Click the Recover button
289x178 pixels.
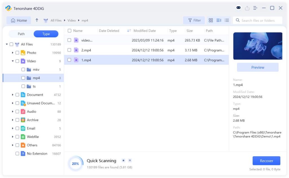point(266,161)
